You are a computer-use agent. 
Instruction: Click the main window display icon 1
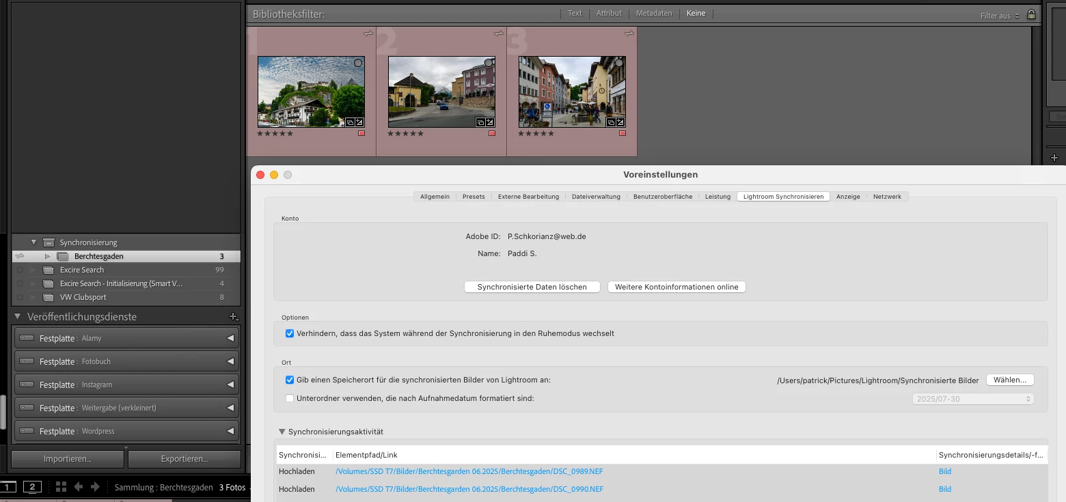(x=8, y=486)
